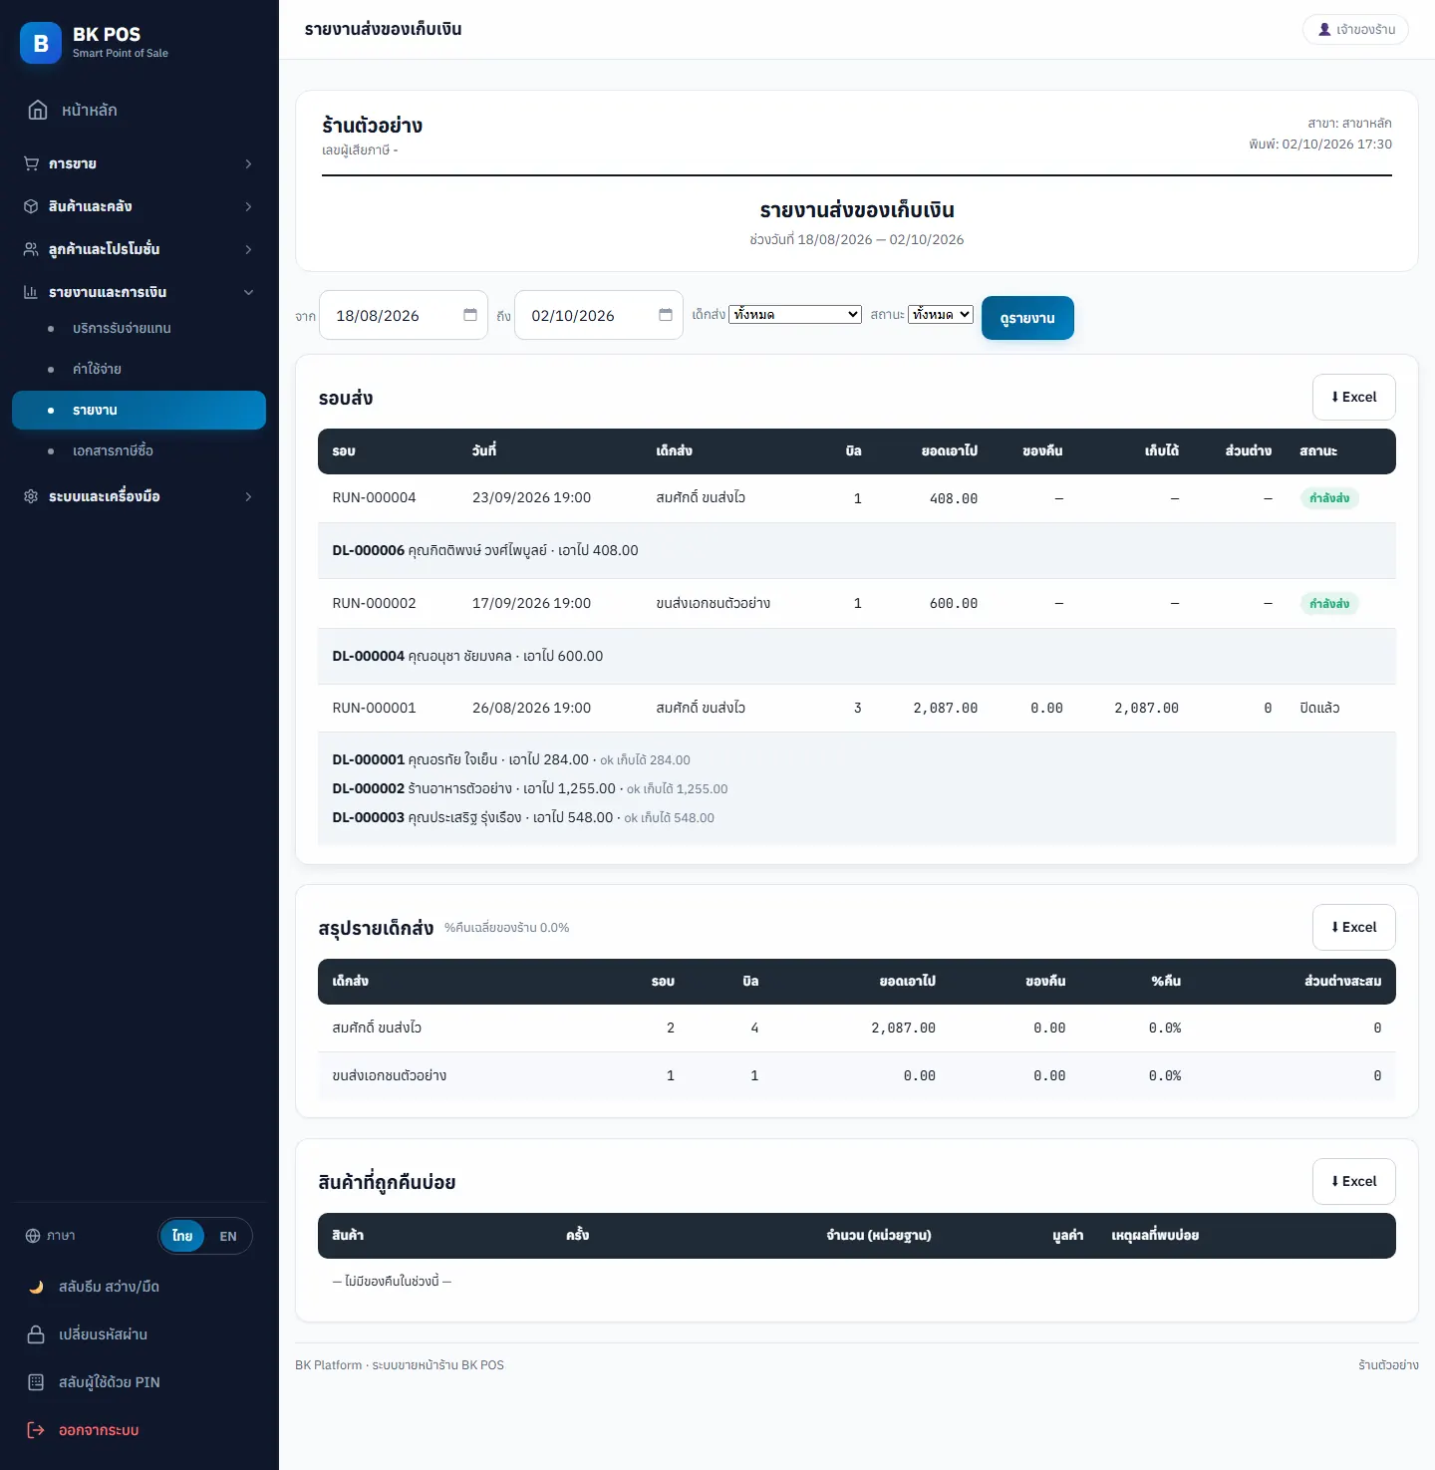Click run row RUN-000004
Viewport: 1435px width, 1470px height.
[857, 498]
